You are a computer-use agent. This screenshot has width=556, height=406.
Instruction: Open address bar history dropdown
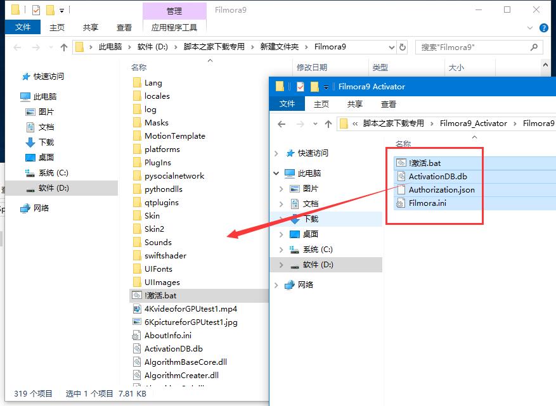pos(391,47)
